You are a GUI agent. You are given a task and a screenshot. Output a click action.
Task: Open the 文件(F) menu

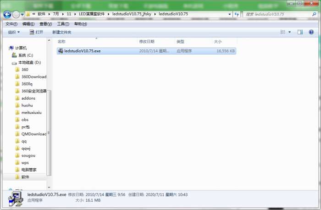click(x=11, y=24)
